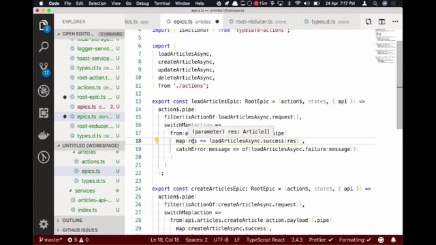Click the master branch indicator in status bar
This screenshot has height=245, width=436.
coord(50,240)
